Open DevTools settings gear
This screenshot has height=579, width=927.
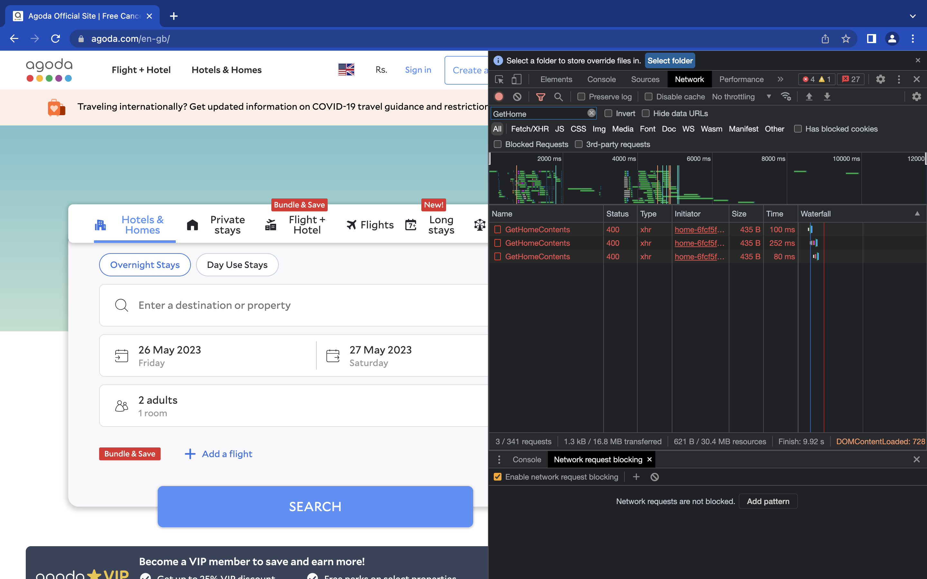(881, 79)
